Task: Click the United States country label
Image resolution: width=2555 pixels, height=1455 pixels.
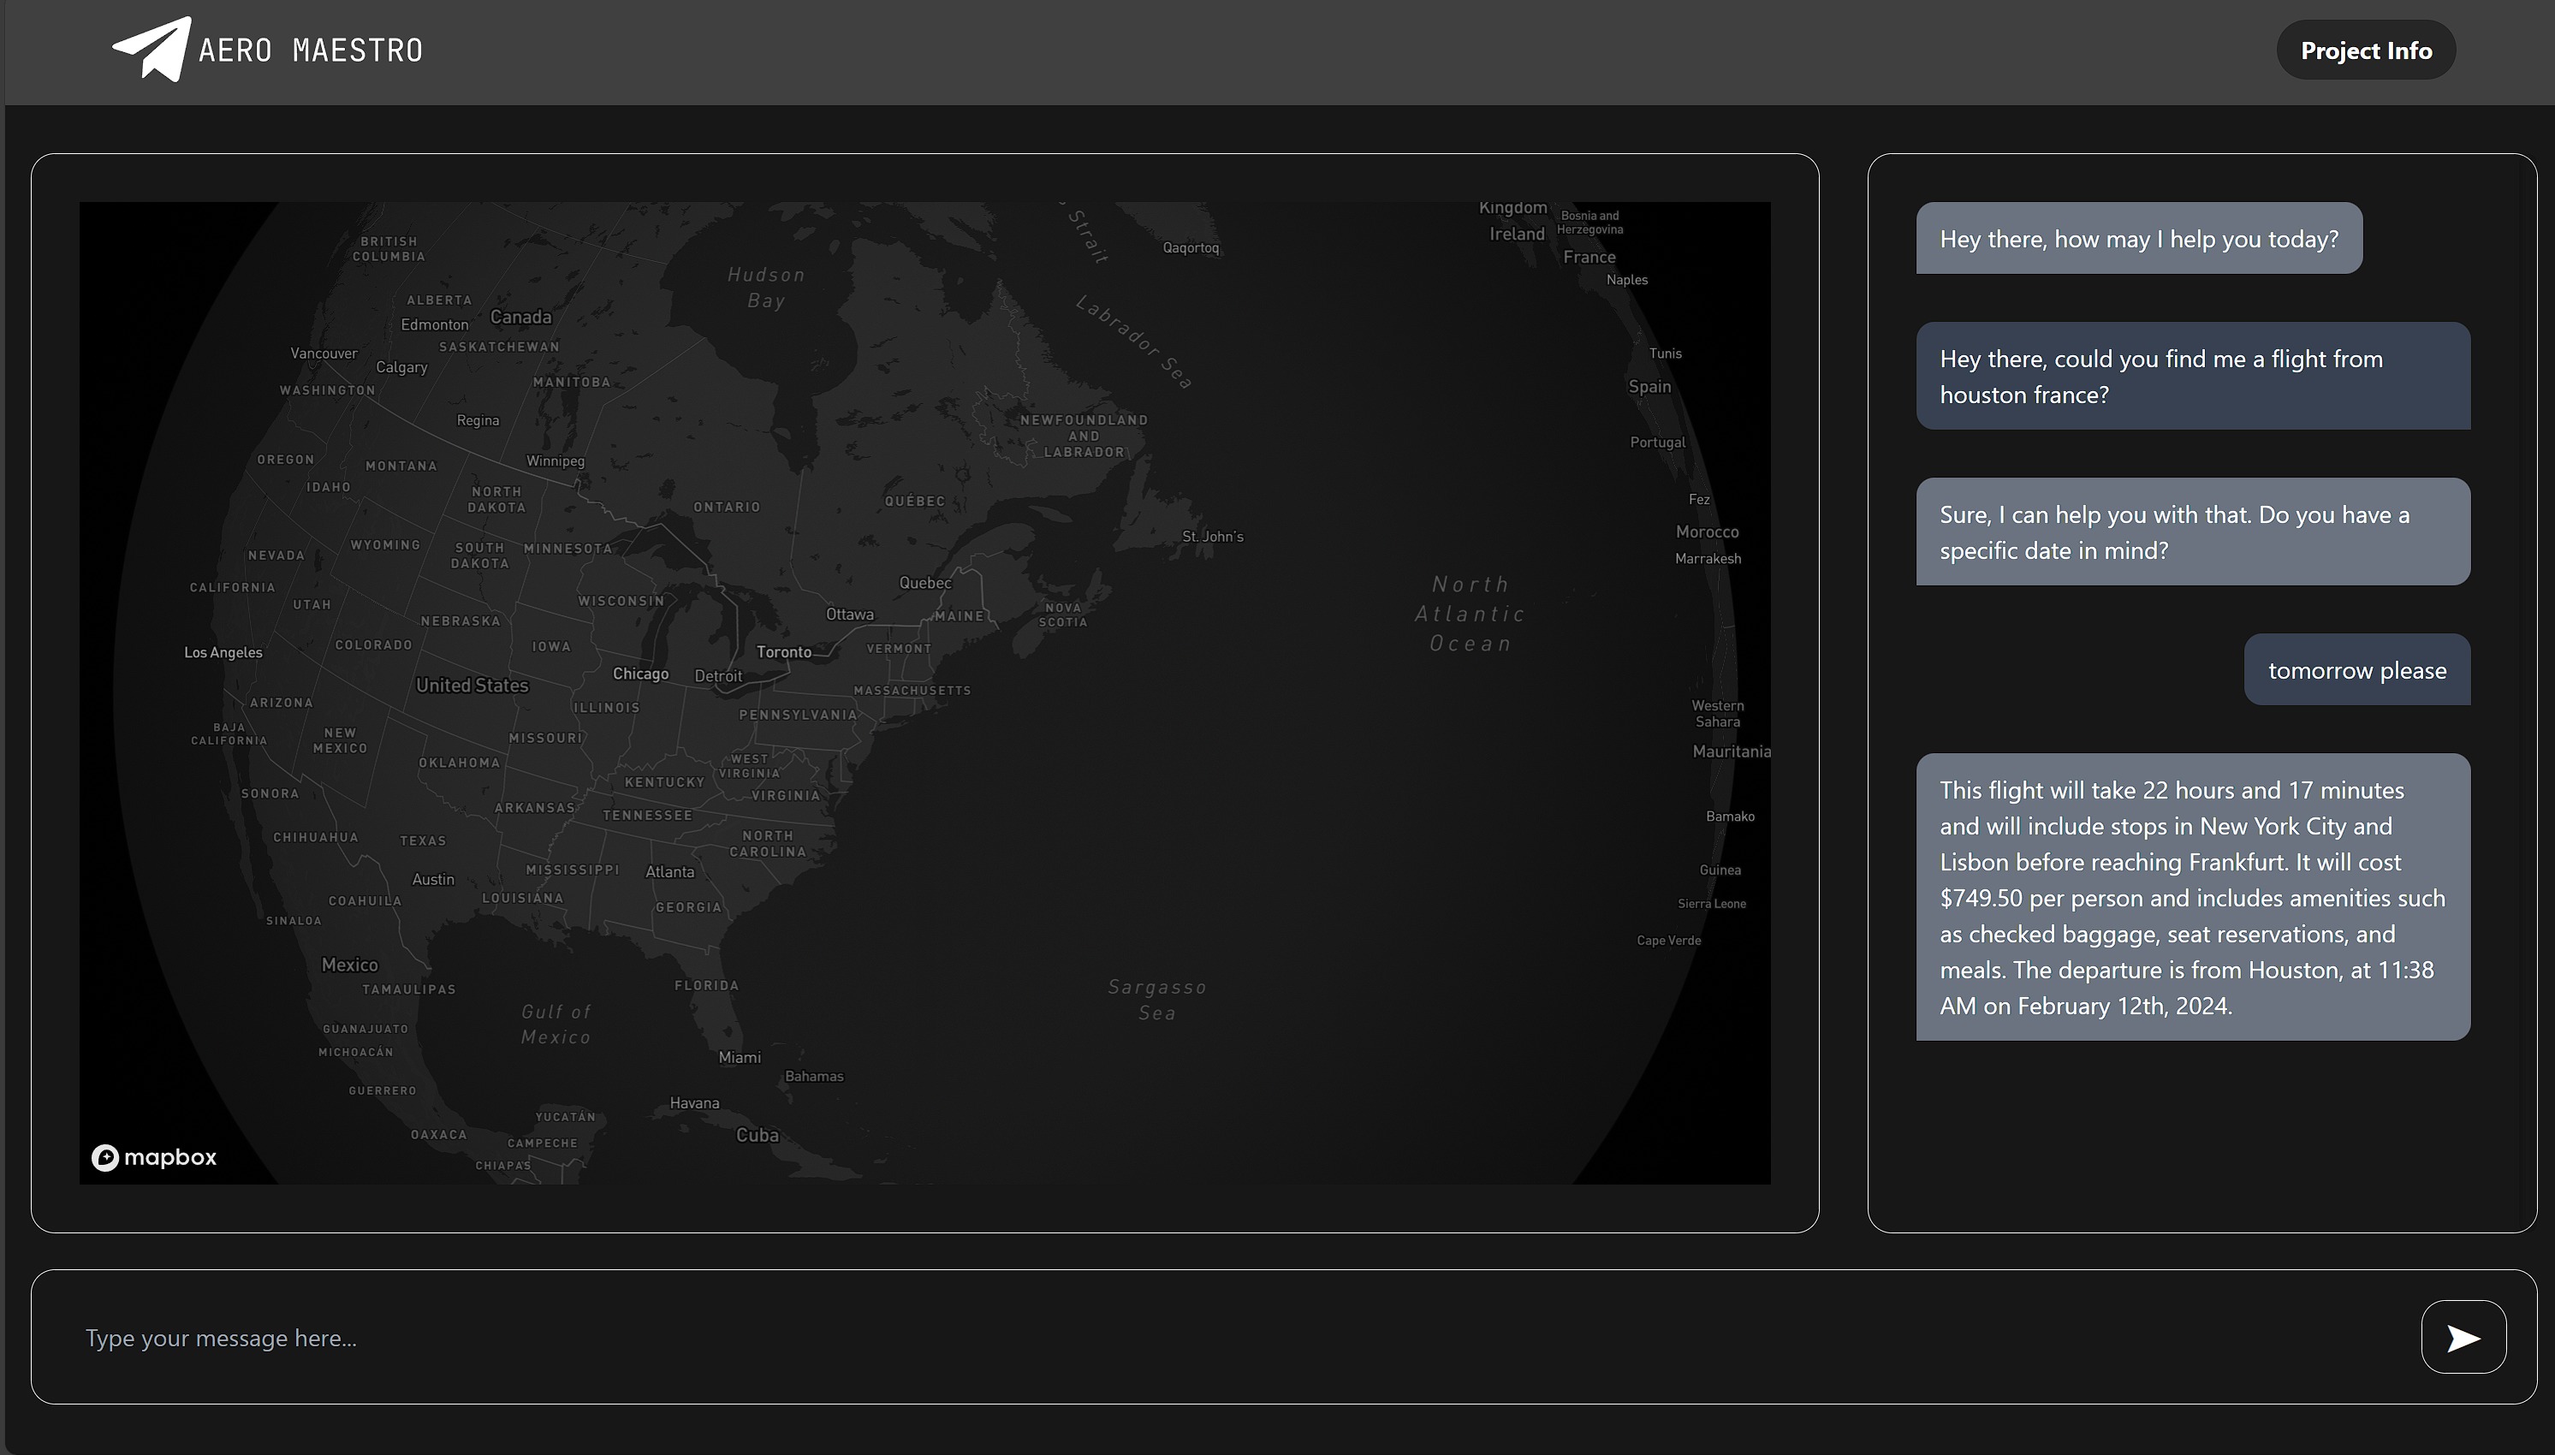Action: 472,686
